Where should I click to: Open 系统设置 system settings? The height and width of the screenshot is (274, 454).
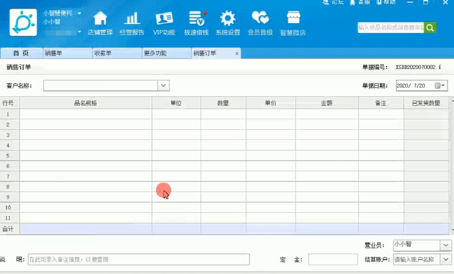tap(228, 23)
